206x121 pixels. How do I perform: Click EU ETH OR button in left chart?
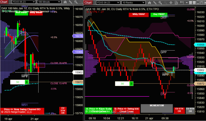click(63, 110)
